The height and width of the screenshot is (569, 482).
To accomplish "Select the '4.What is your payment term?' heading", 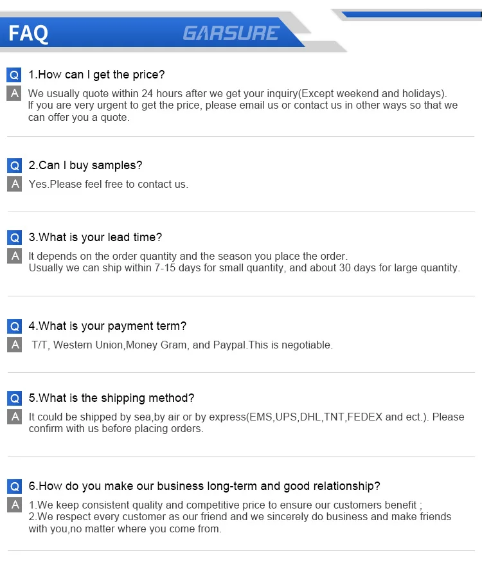I will [x=107, y=326].
